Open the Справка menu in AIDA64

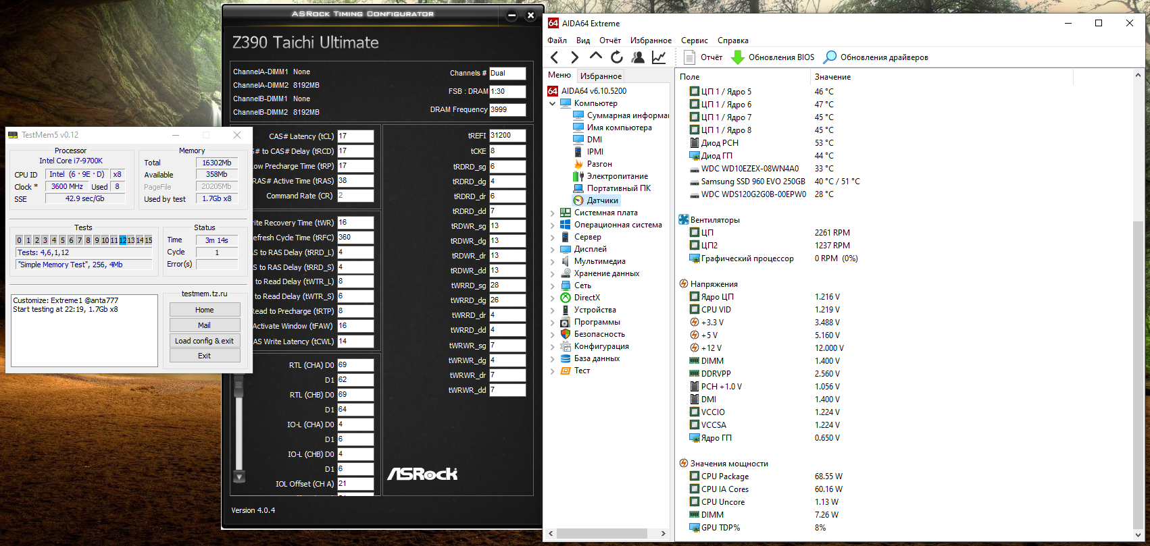point(733,40)
